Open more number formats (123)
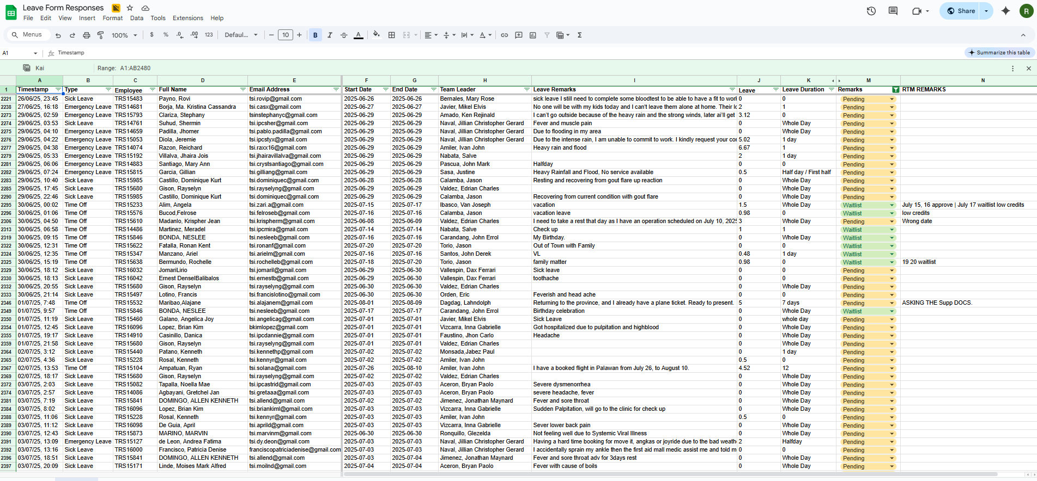Image resolution: width=1037 pixels, height=481 pixels. tap(209, 35)
